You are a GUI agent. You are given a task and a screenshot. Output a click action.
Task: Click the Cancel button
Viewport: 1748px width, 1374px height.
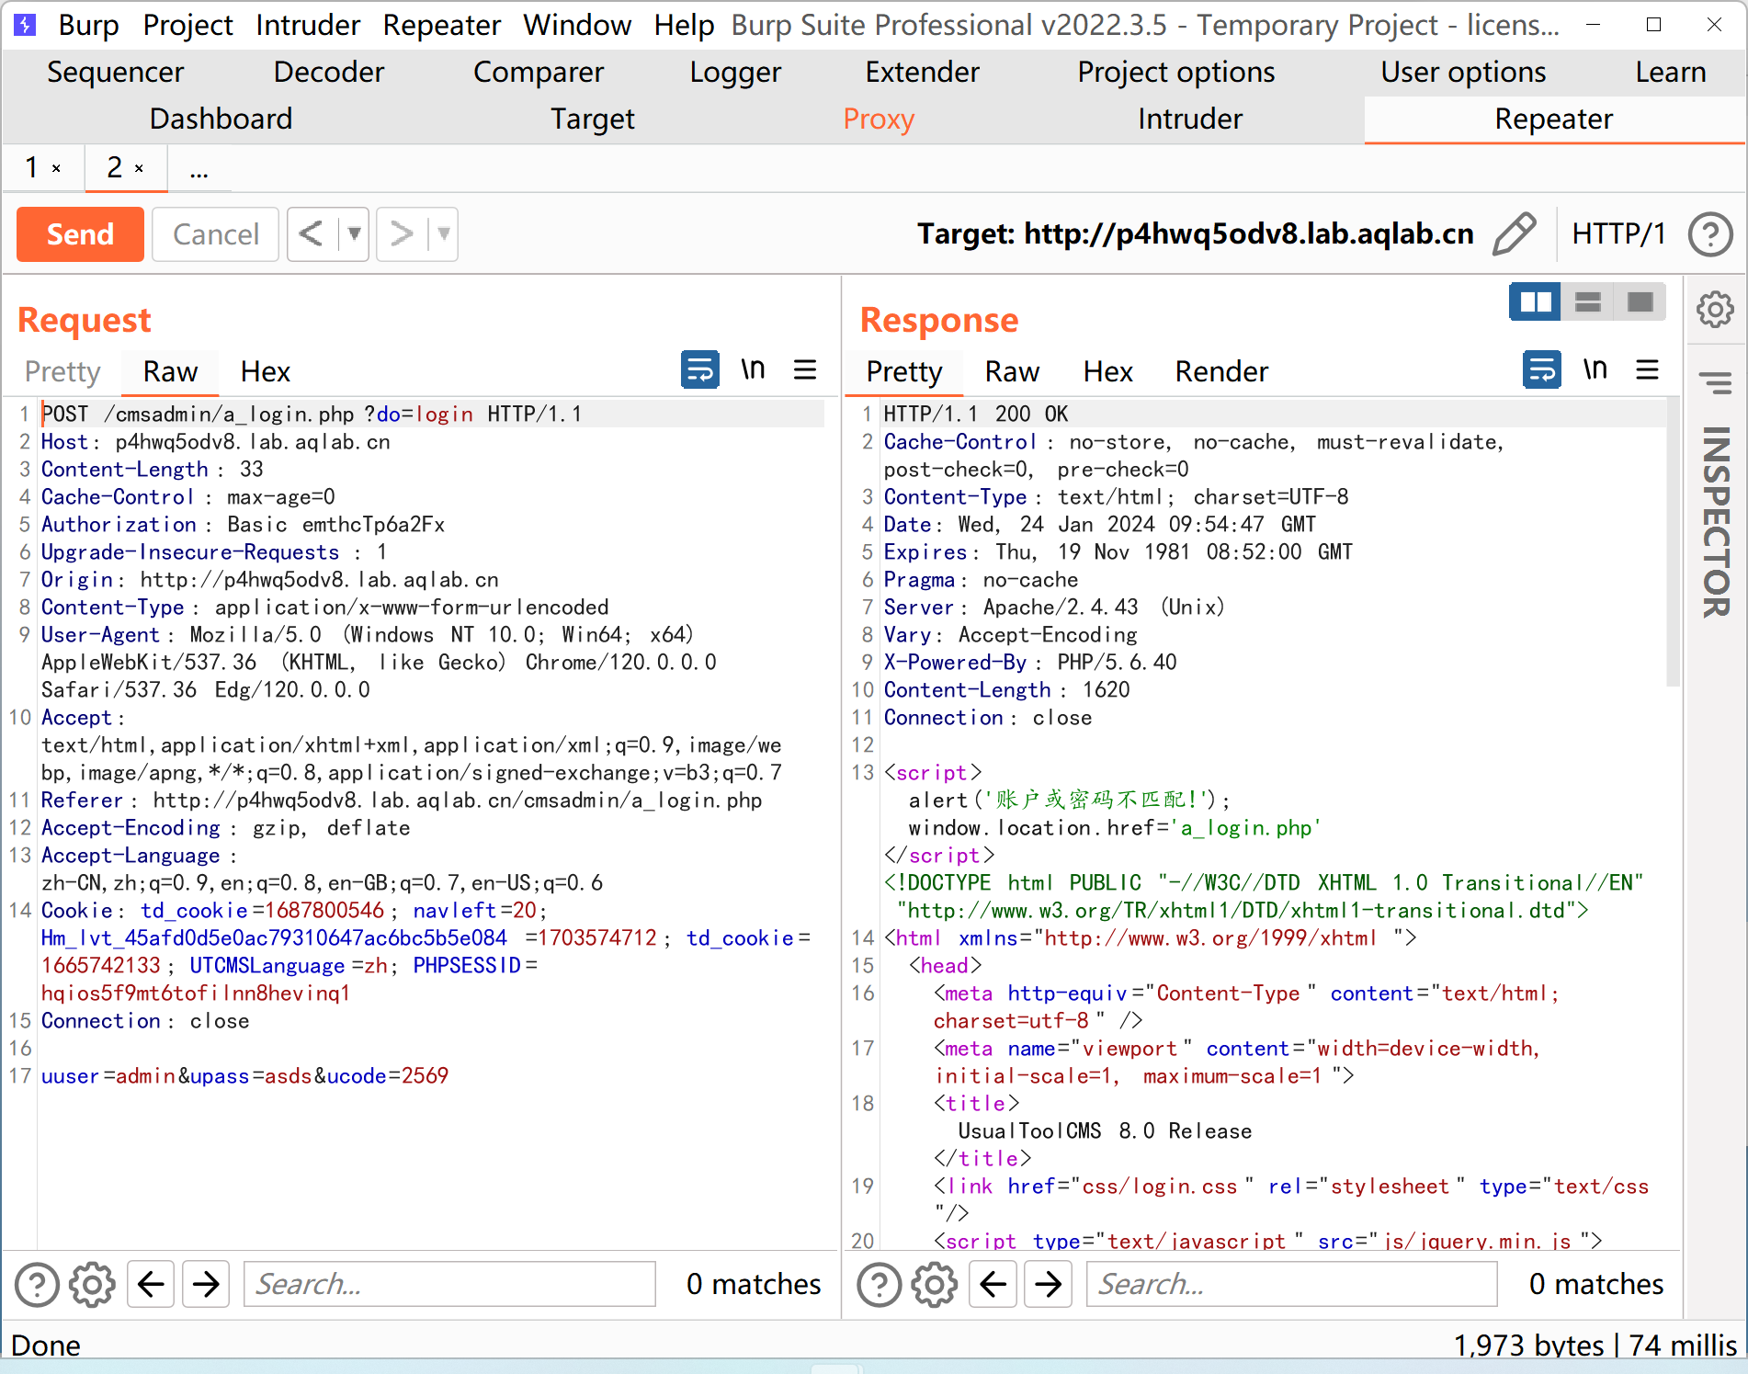pos(215,234)
